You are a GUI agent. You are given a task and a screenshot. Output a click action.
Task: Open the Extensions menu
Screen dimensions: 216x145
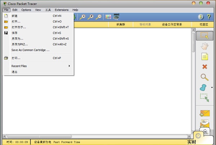tap(62, 10)
